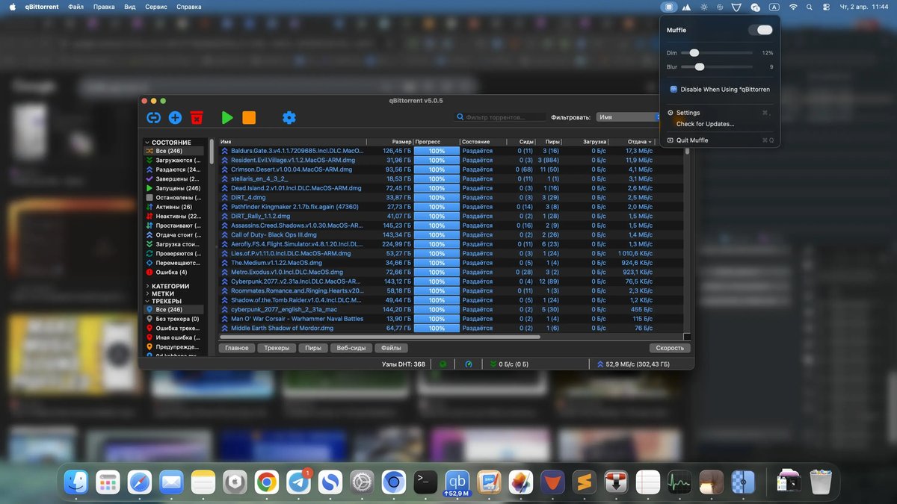The height and width of the screenshot is (504, 897).
Task: Adjust the Dim slider in Muffle
Action: [694, 52]
